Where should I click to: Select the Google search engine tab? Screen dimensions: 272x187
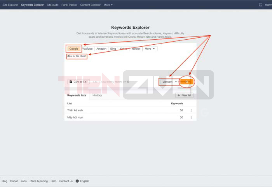(x=74, y=49)
